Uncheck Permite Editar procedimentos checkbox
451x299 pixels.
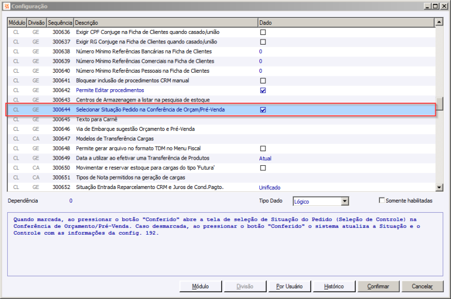[x=263, y=90]
